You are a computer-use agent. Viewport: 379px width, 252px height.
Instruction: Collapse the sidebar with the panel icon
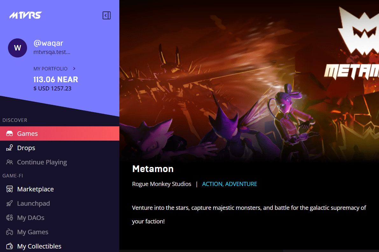pyautogui.click(x=107, y=16)
